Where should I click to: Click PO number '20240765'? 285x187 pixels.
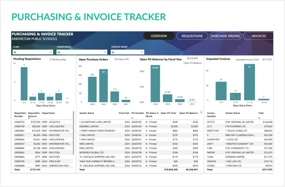[136, 122]
